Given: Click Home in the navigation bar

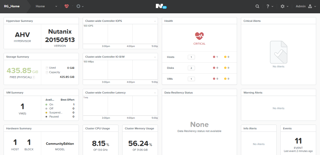Looking at the screenshot, I should coord(40,6).
